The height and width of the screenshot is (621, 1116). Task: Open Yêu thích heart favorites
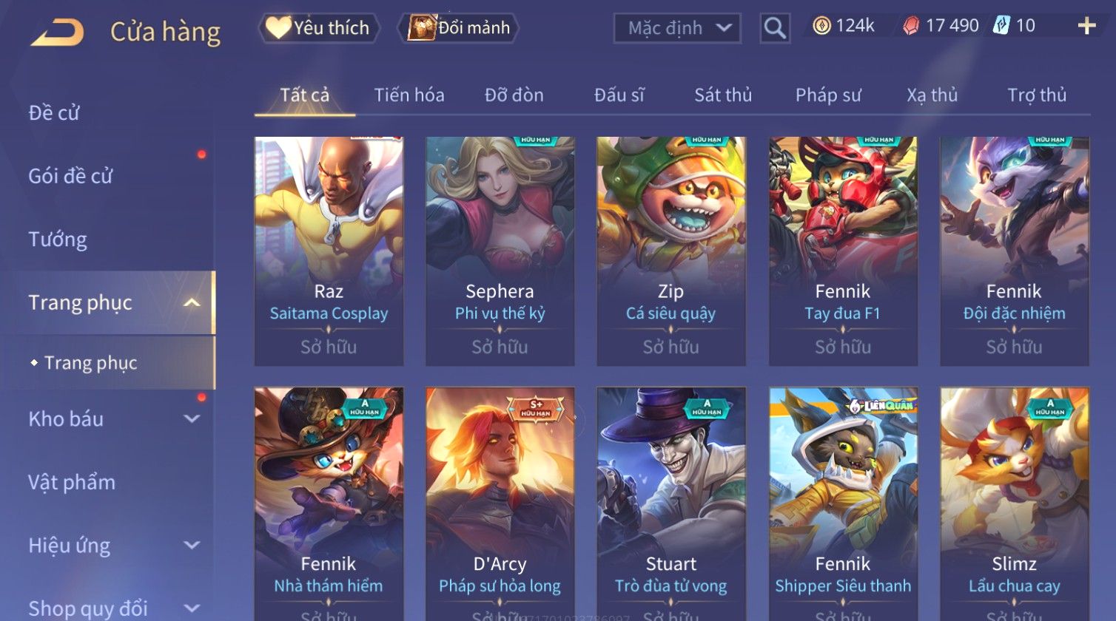pos(319,28)
